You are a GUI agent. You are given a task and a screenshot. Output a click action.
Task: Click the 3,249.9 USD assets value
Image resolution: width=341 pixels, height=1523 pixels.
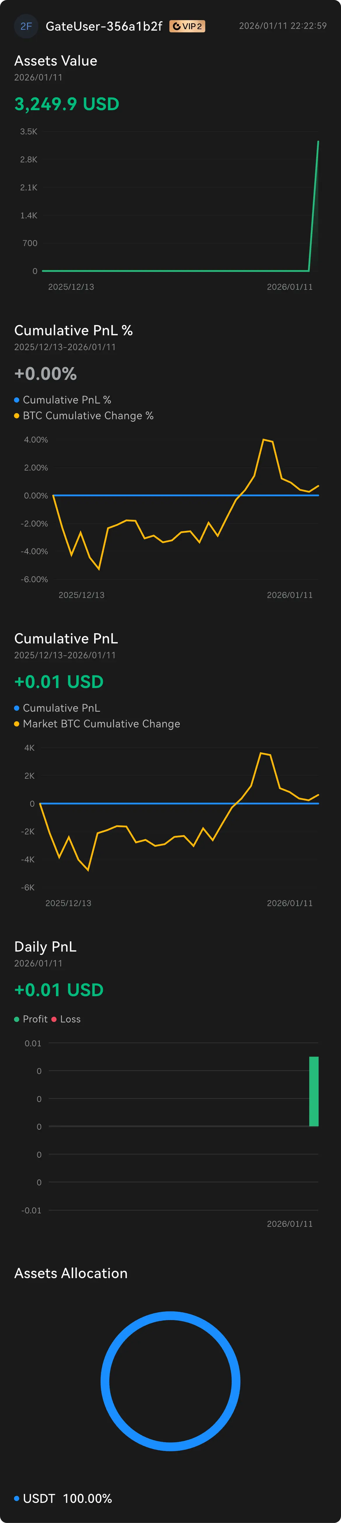pyautogui.click(x=67, y=104)
